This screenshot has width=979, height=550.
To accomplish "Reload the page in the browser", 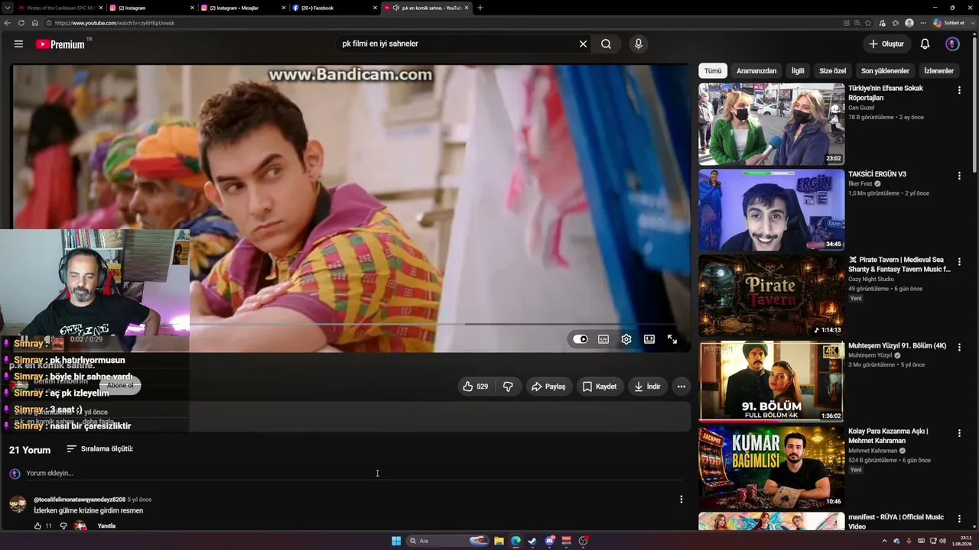I will pos(21,23).
